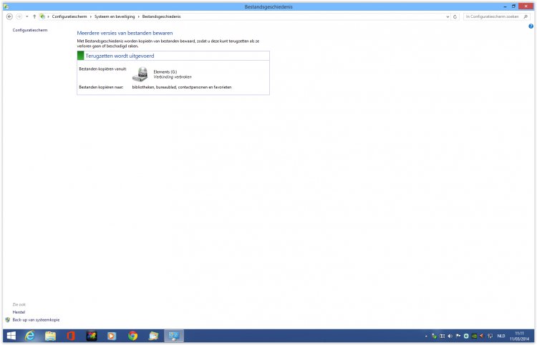Open the recent locations dropdown arrow
The image size is (537, 345).
[x=27, y=16]
